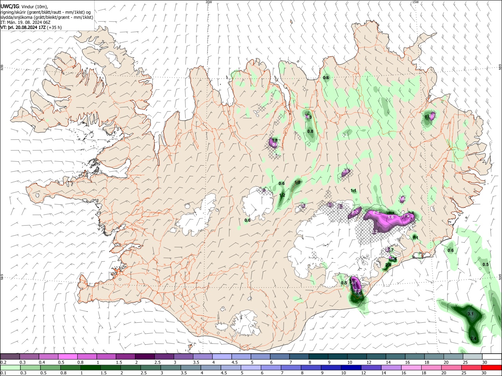502x376 pixels.
Task: Pick lower-row blue swatch between 7 and 8
Action: pos(291,367)
